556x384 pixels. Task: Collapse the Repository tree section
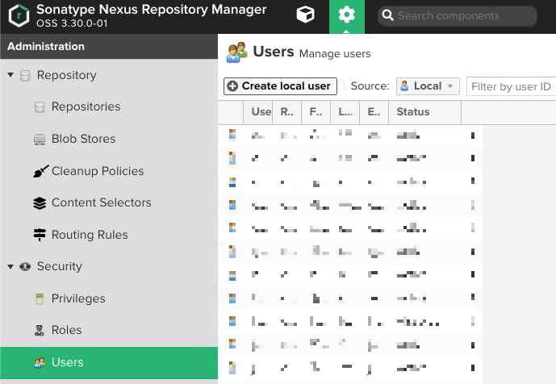10,75
